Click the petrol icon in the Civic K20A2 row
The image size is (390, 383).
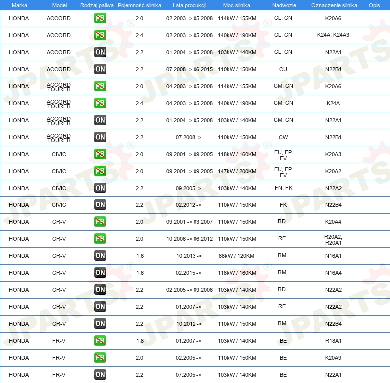coord(100,171)
